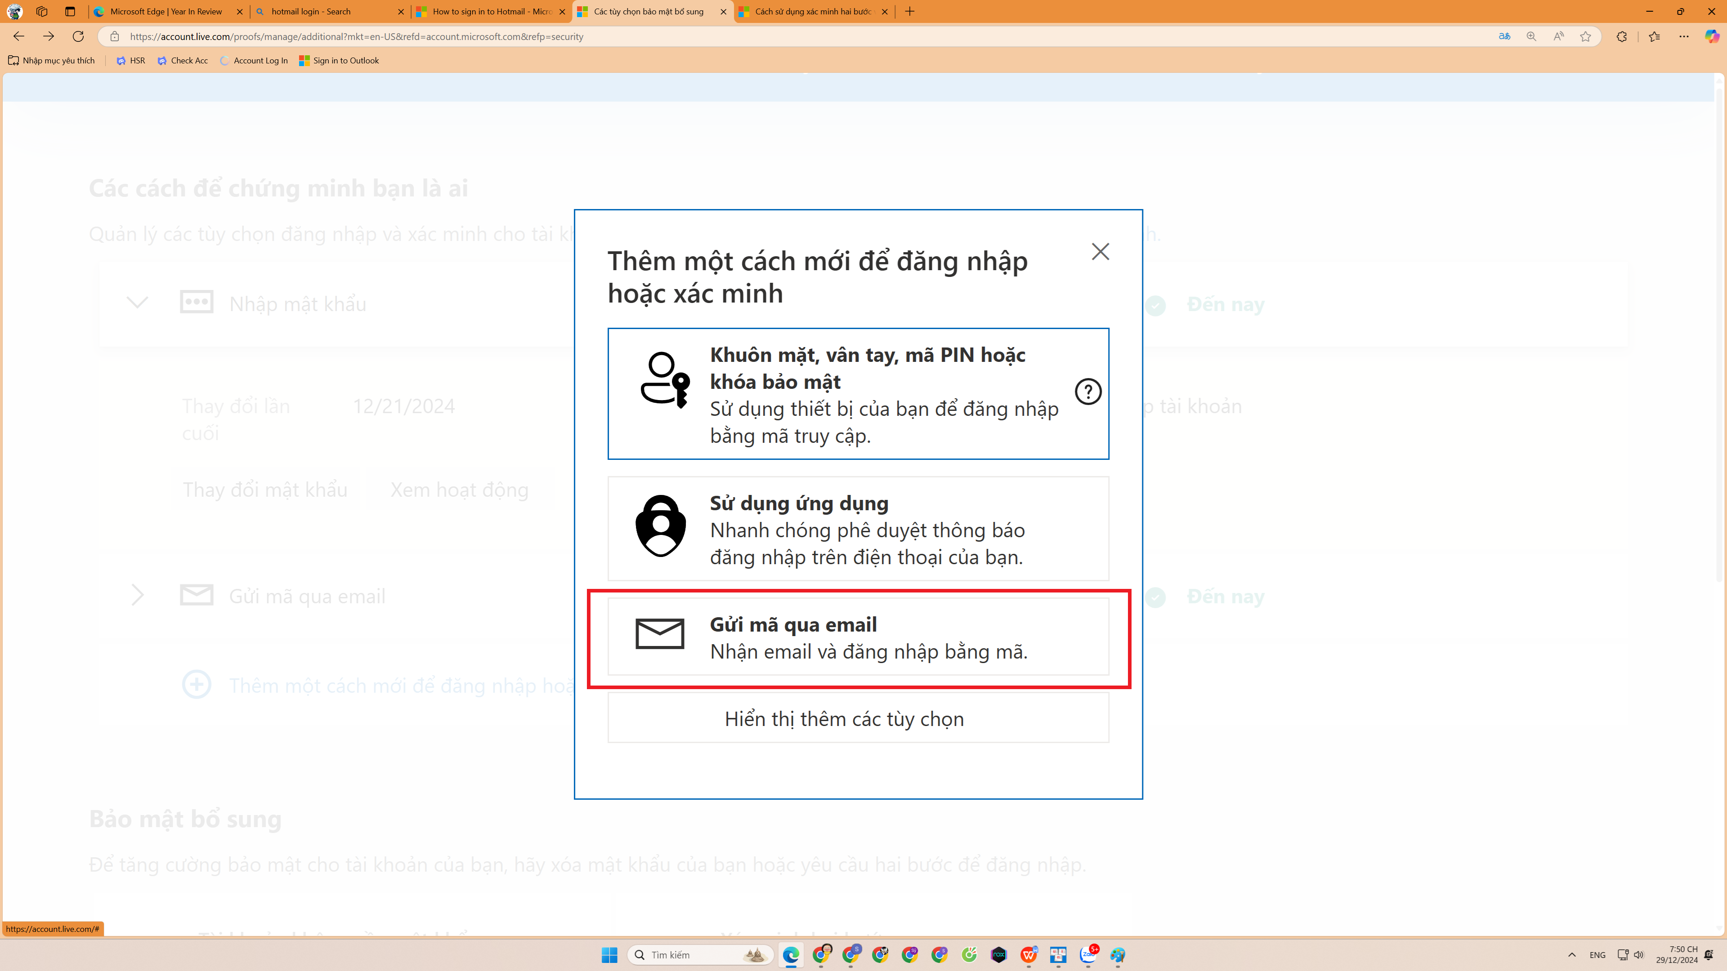Click 'Thay đổi mật khẩu' link
Viewport: 1727px width, 971px height.
265,490
